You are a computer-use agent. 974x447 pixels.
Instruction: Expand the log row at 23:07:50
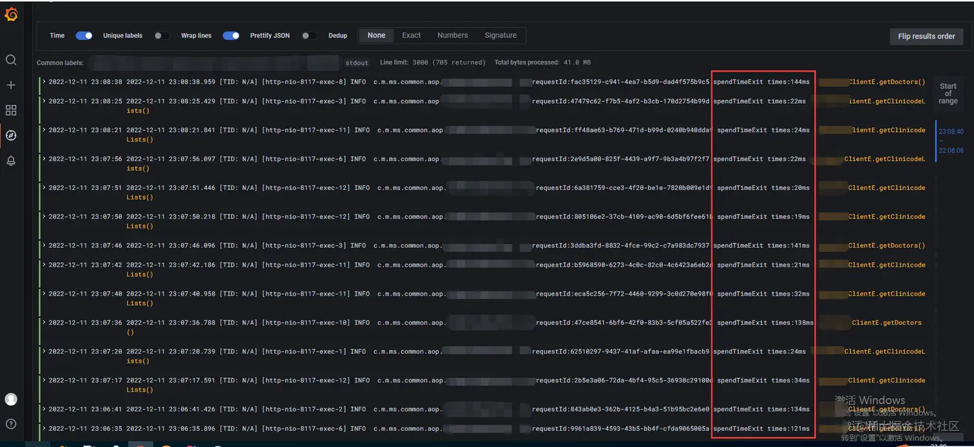click(44, 217)
